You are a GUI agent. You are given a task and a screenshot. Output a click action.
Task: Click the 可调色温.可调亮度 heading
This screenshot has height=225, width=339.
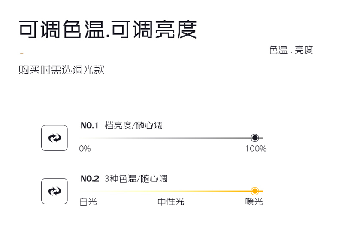pyautogui.click(x=108, y=30)
